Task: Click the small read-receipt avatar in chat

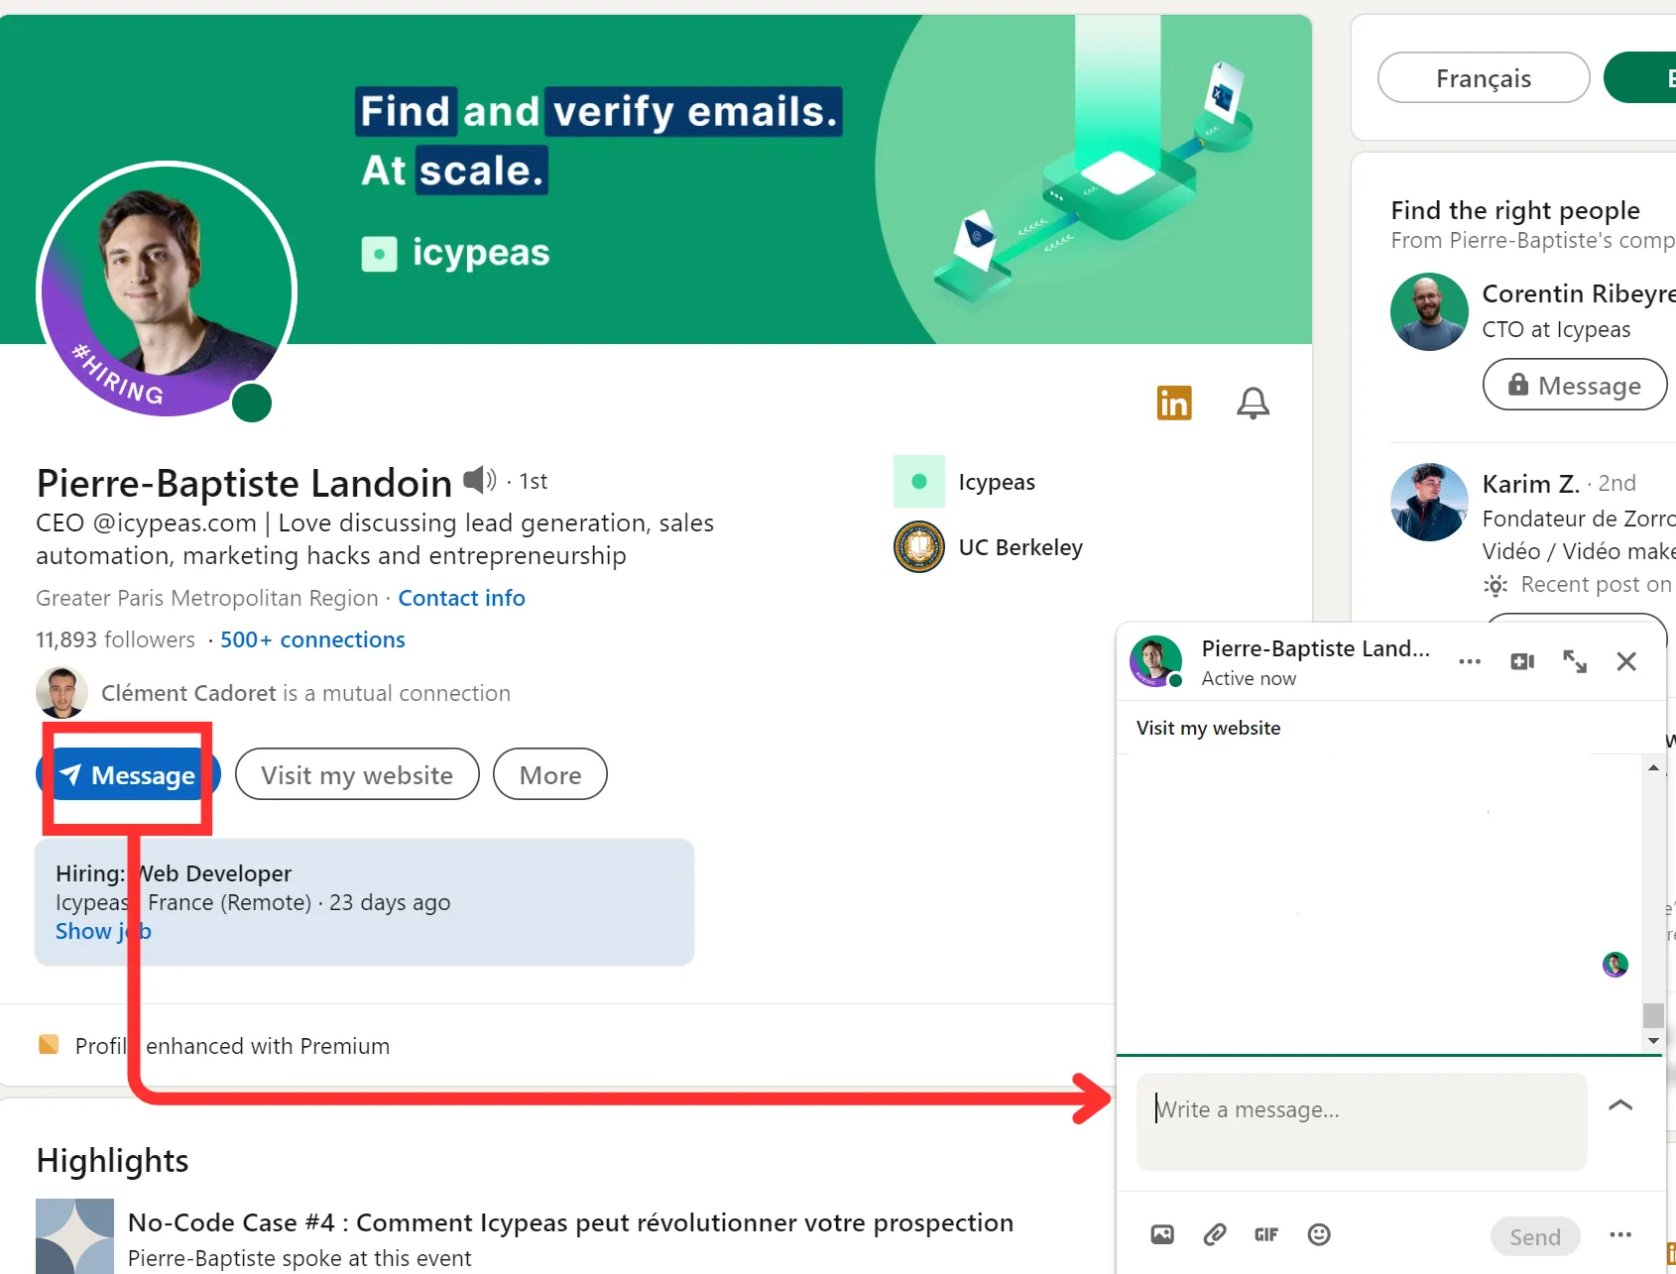Action: (x=1616, y=965)
